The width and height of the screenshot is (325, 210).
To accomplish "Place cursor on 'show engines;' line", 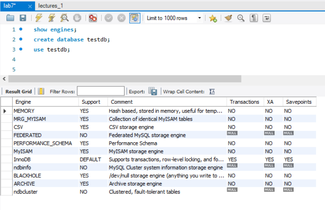I will click(55, 30).
